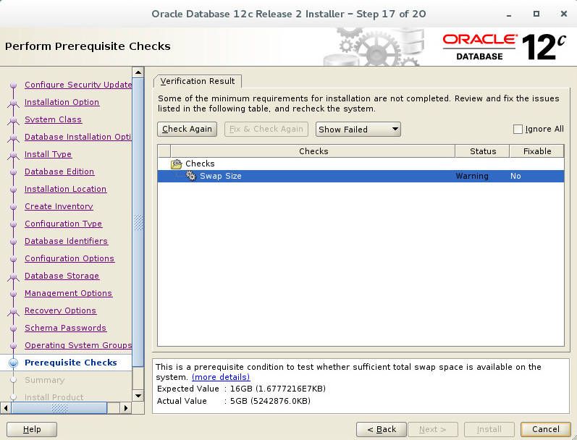Open Database Identifiers step link

66,241
